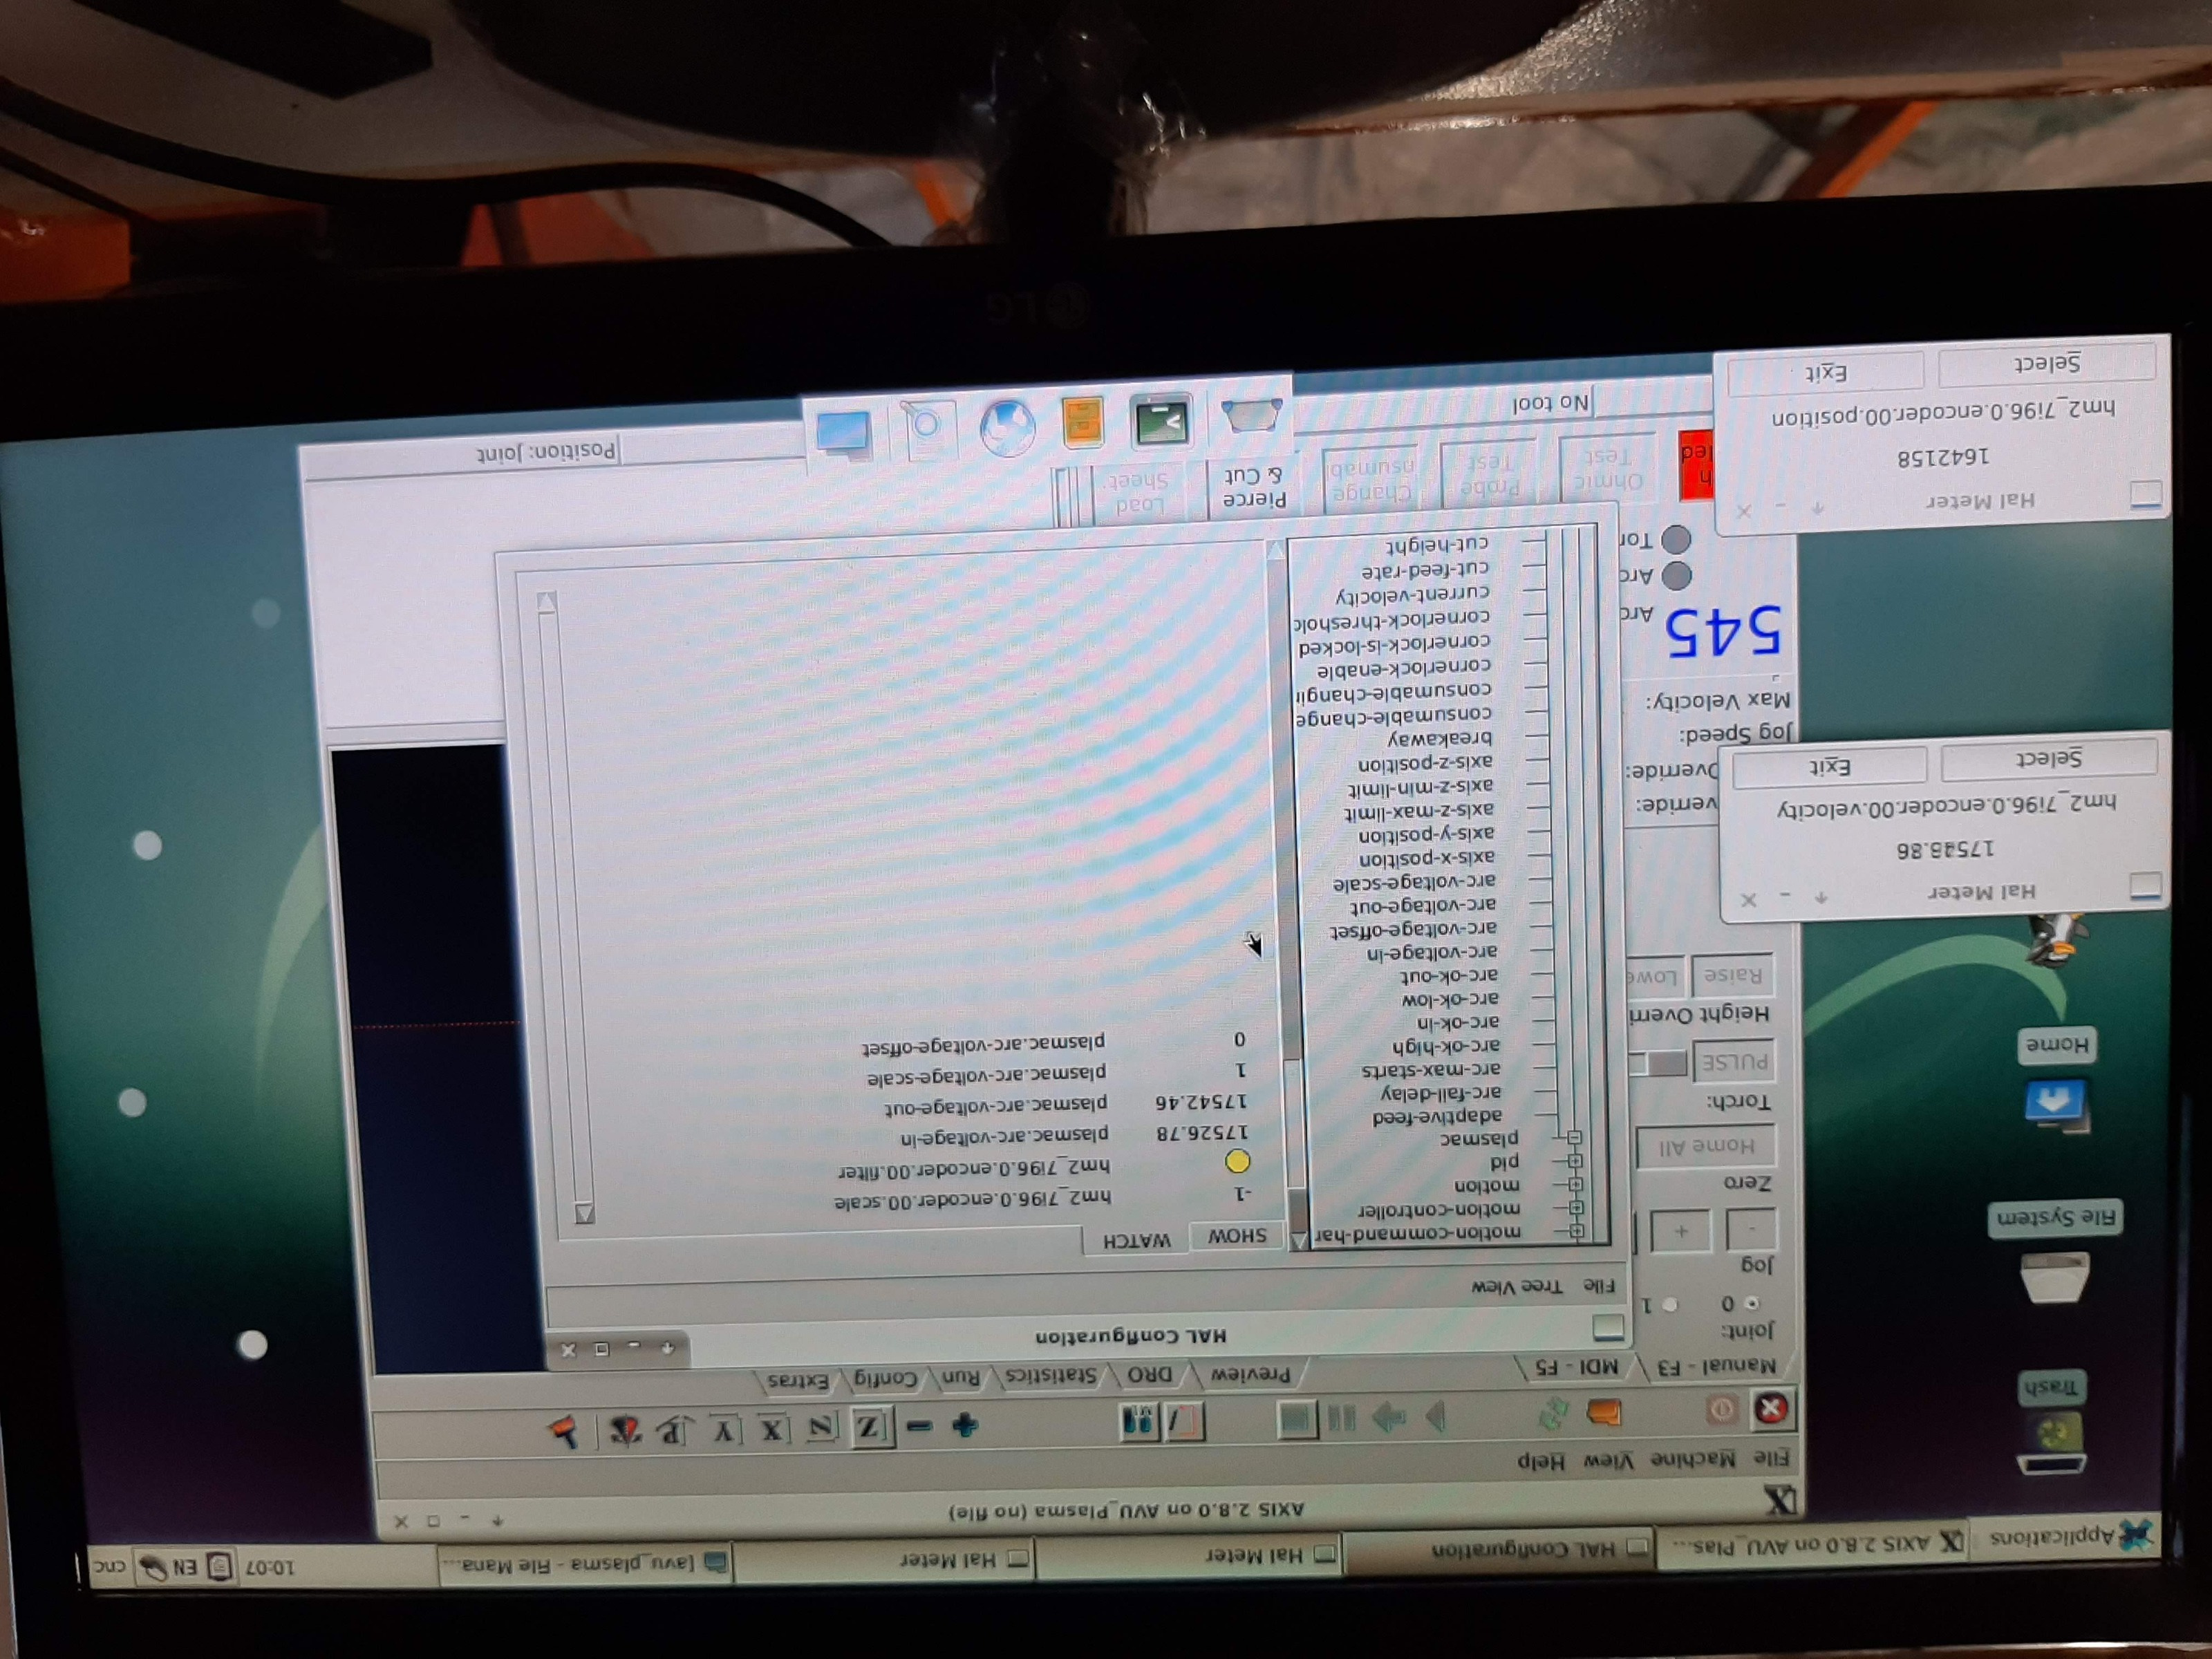
Task: Click Exit in encoder.00.position Hal Meter
Action: 1826,373
